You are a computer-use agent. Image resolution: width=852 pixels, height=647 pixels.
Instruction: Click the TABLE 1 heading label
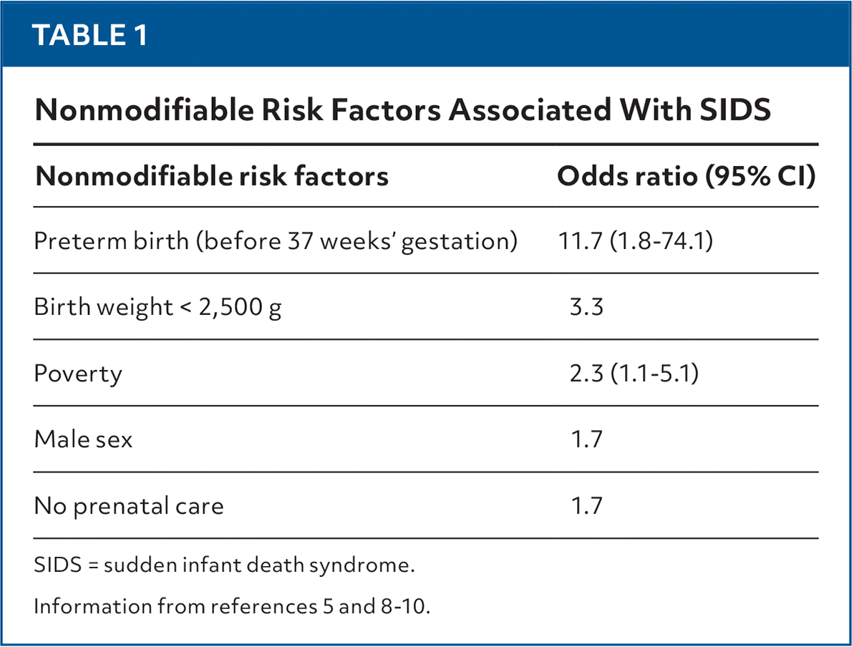[90, 34]
